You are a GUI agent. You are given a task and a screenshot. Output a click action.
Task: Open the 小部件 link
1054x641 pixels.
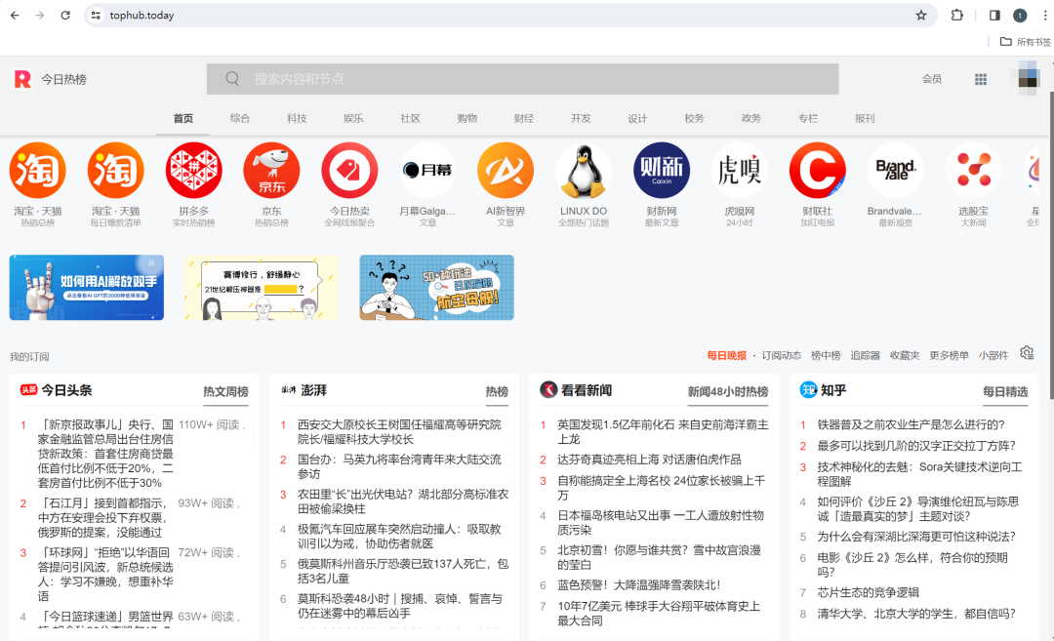(x=993, y=355)
